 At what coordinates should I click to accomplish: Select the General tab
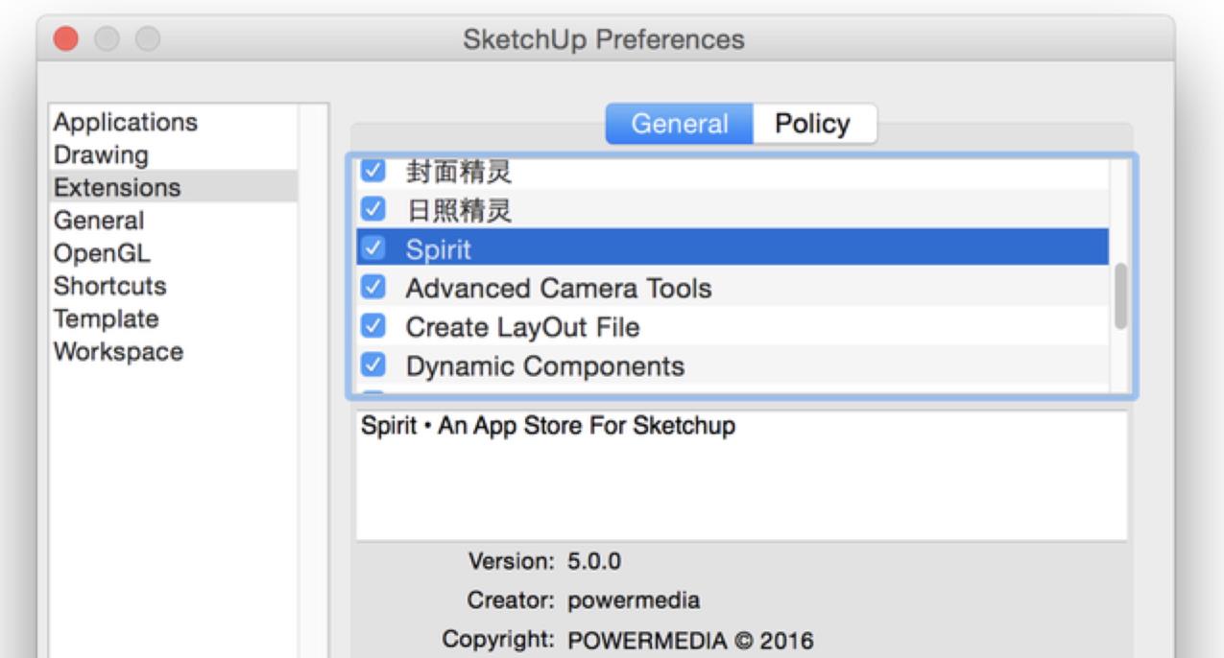point(680,124)
